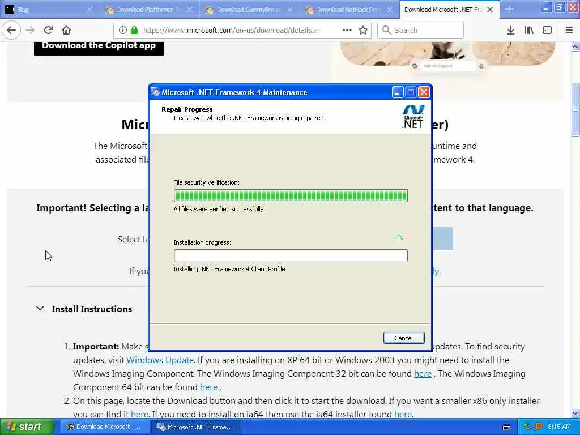Open page actions three-dot menu
This screenshot has width=580, height=435.
pos(347,30)
